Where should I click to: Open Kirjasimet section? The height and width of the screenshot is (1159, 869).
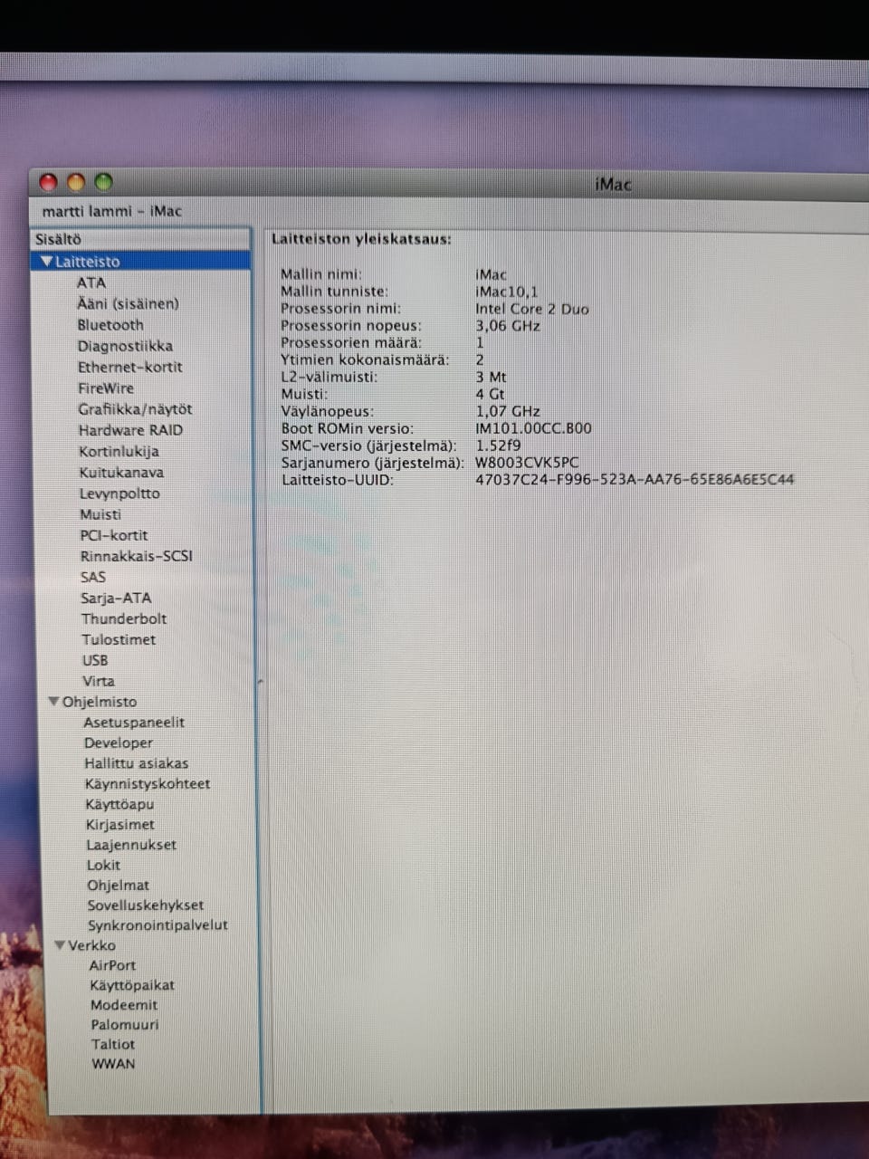pos(120,825)
